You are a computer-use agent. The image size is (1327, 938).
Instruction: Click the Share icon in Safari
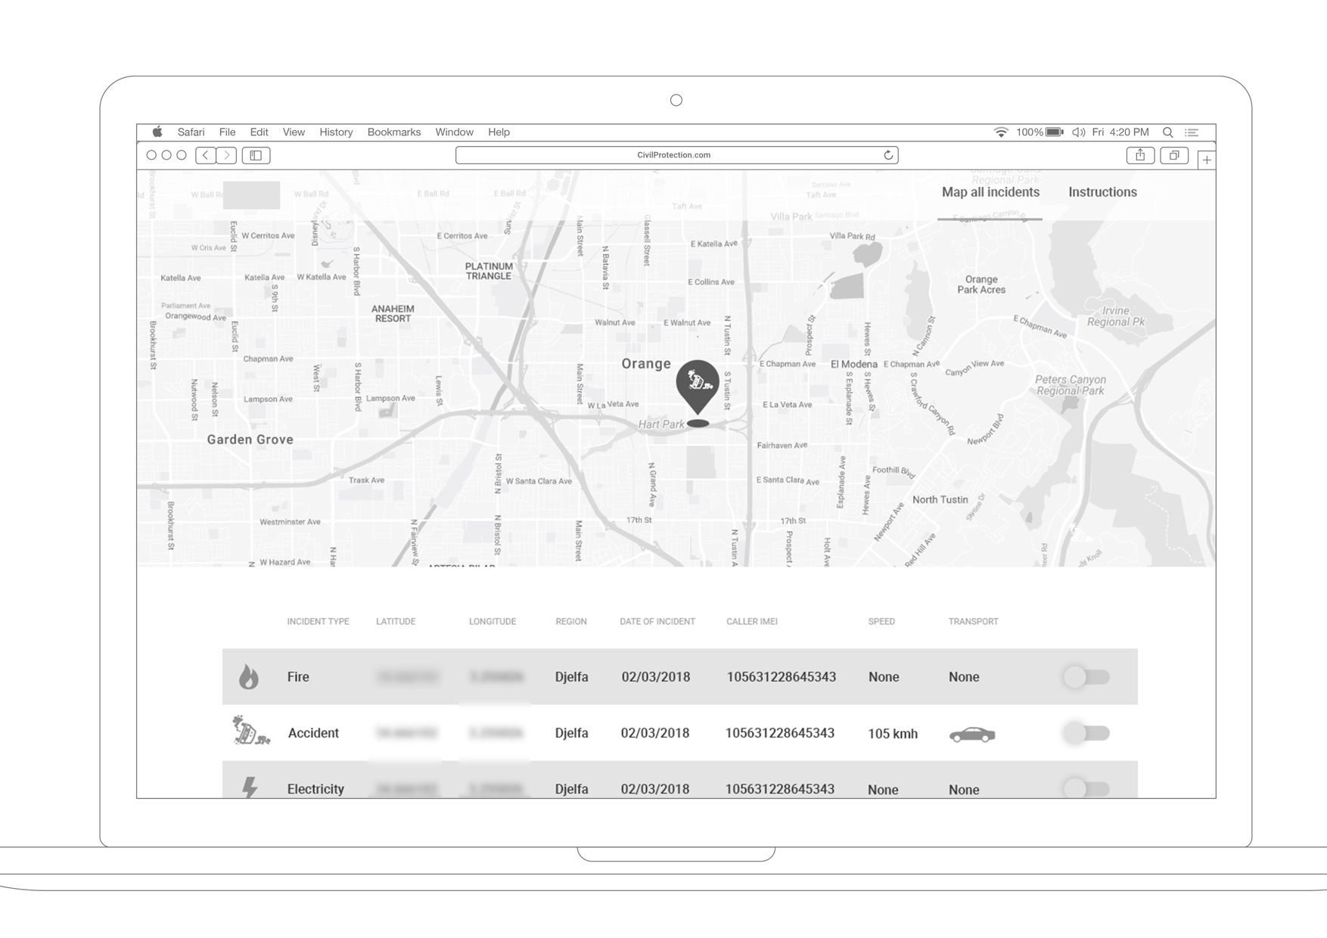pyautogui.click(x=1140, y=155)
